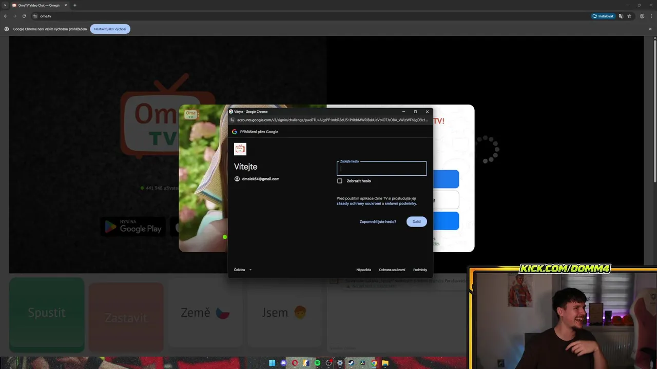Click the Nápověda footer link

tap(363, 270)
